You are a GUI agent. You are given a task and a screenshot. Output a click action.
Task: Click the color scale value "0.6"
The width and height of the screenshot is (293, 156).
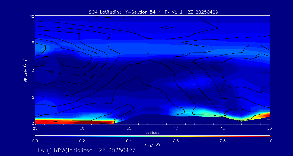point(176,141)
